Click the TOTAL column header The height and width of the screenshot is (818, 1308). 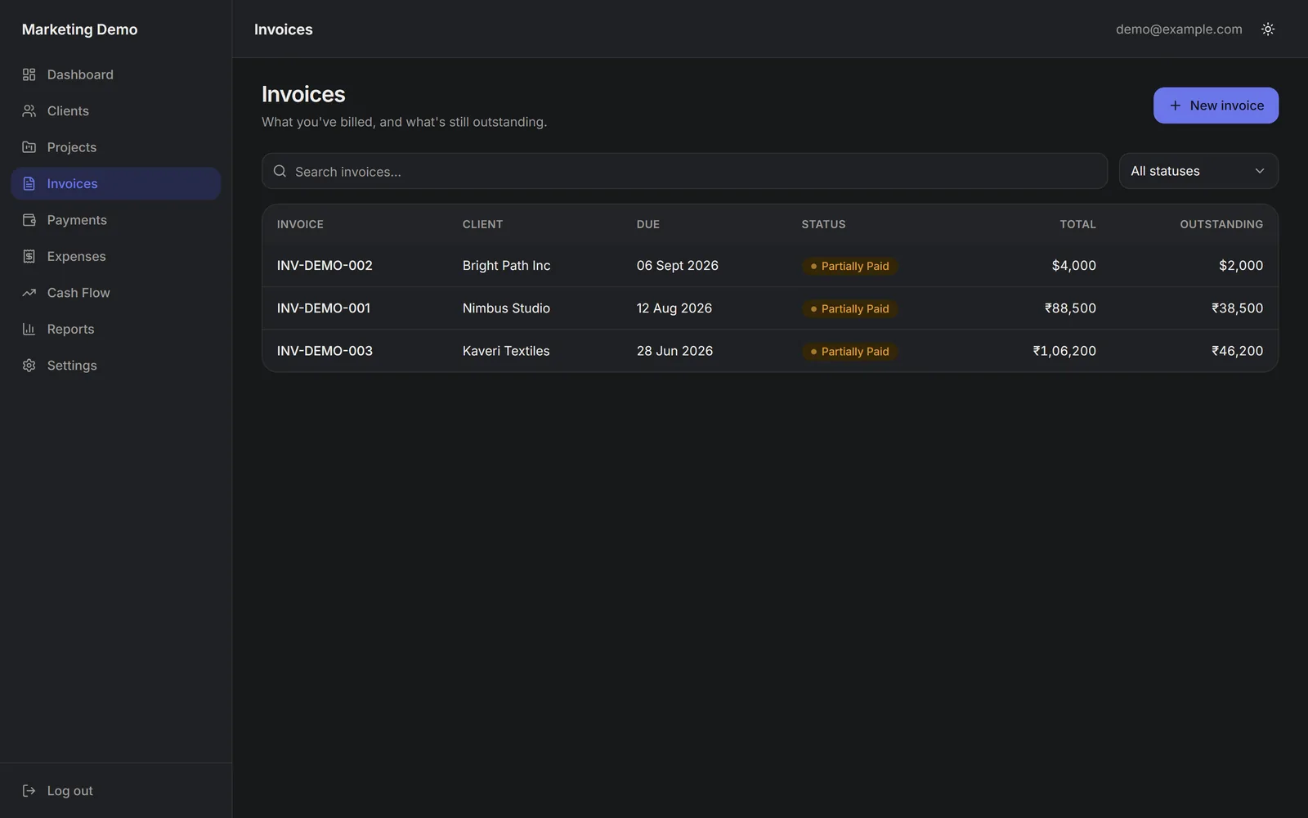[1077, 224]
